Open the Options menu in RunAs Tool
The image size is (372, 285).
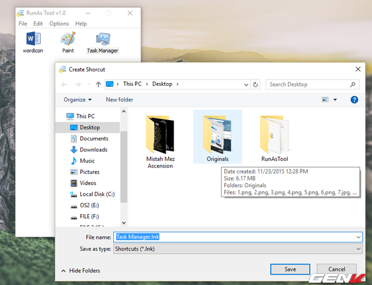(59, 24)
